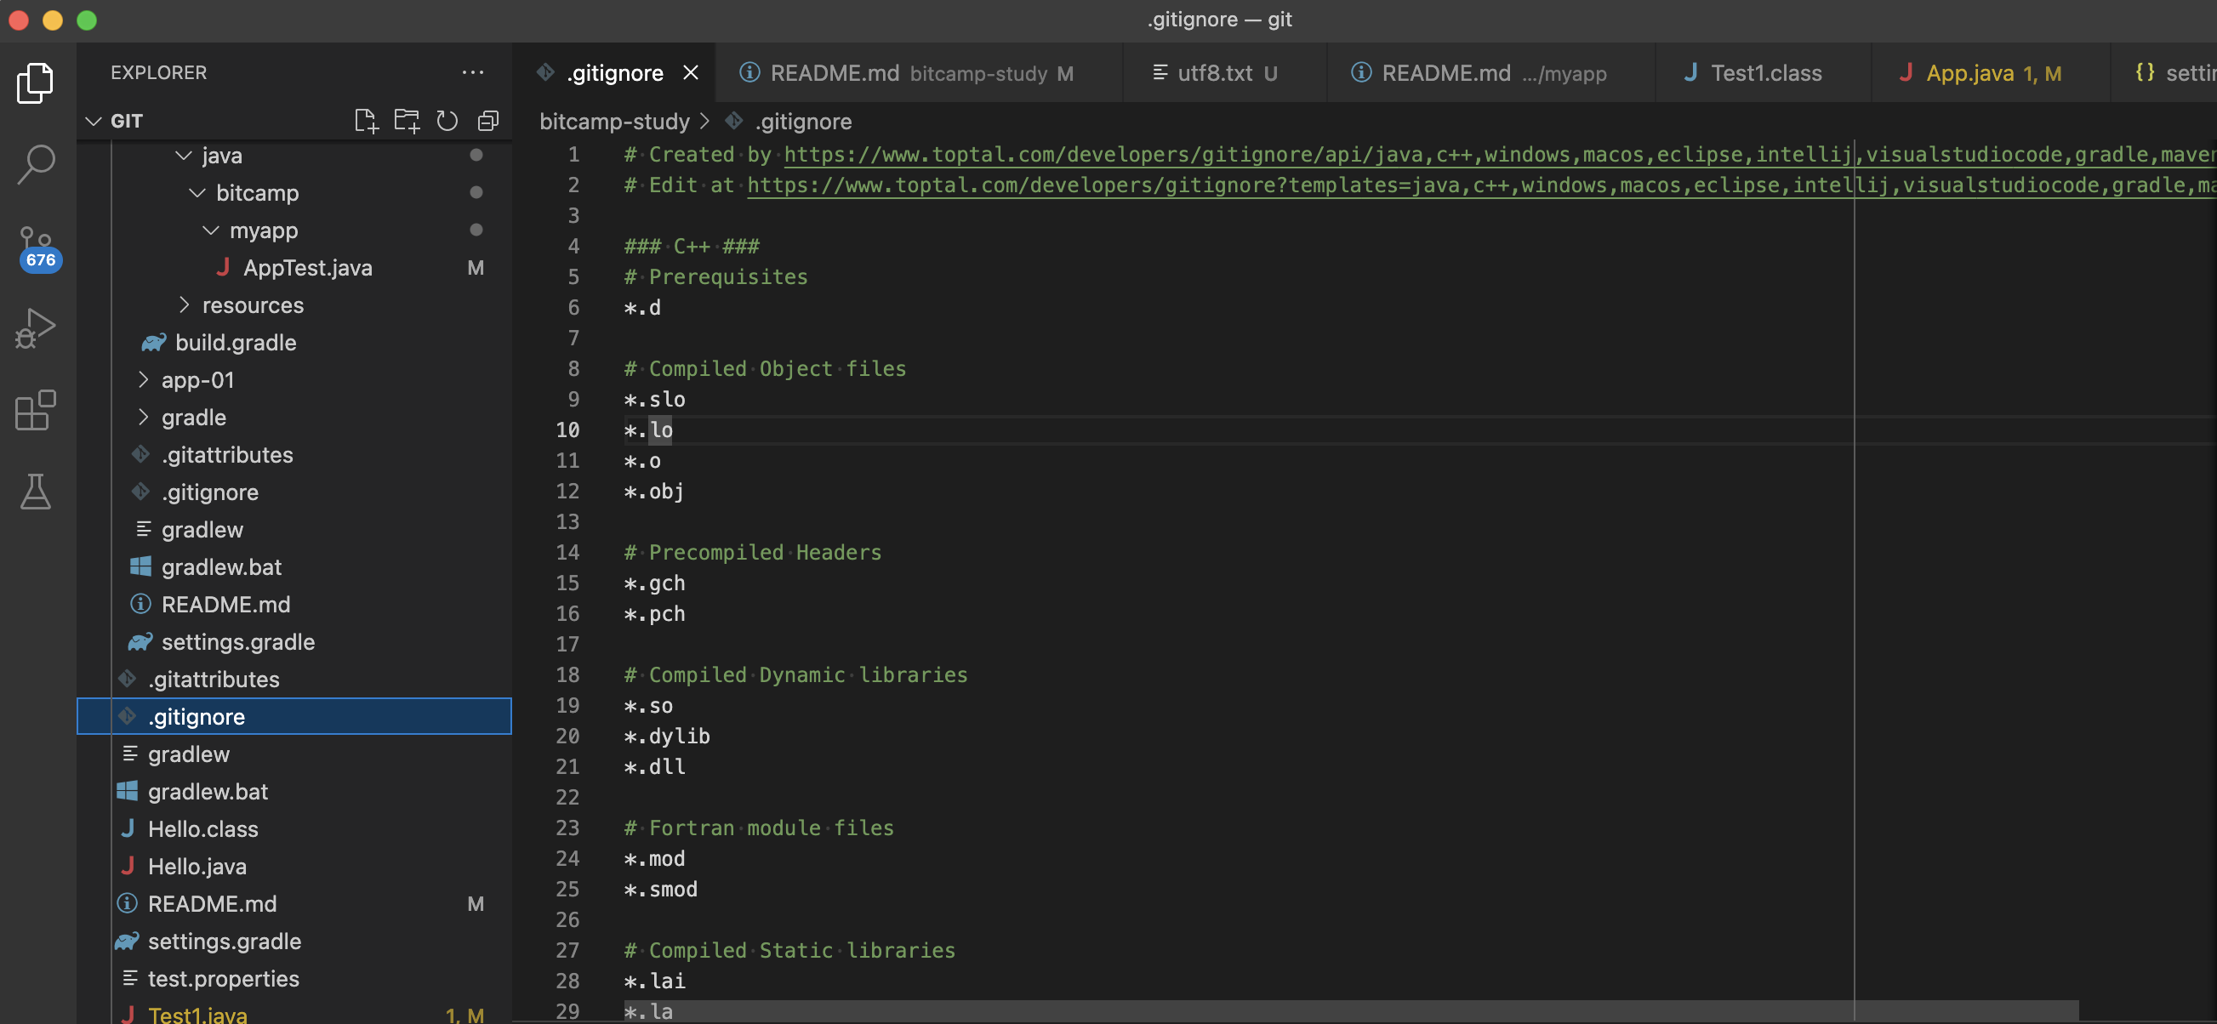Screen dimensions: 2217x1024
Task: Switch to the utf8.txt tab
Action: click(1224, 73)
